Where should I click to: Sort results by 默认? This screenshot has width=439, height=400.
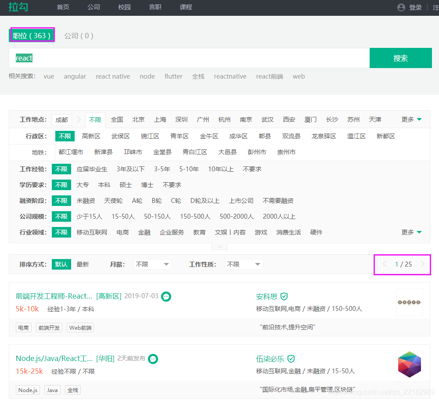pyautogui.click(x=61, y=264)
